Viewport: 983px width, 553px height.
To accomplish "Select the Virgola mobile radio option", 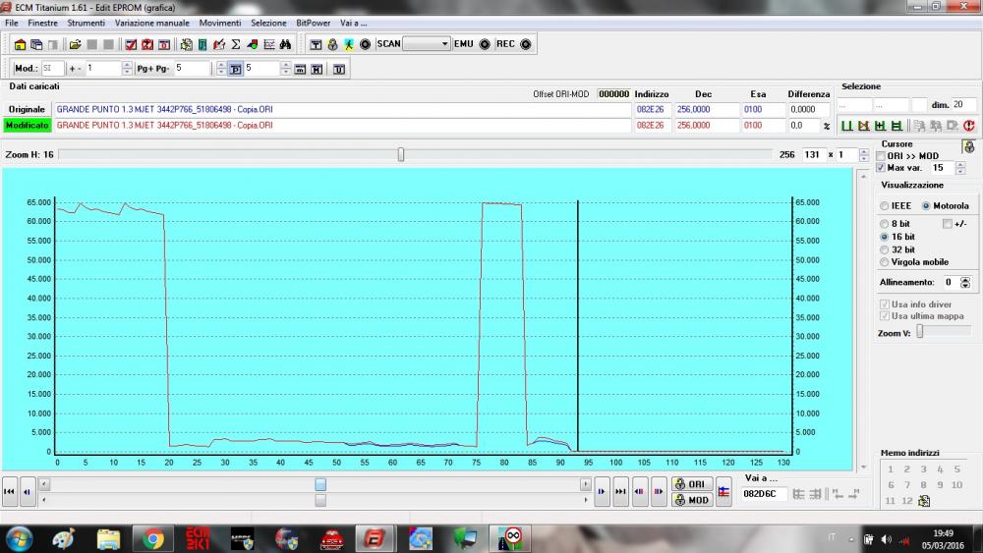I will pos(884,262).
